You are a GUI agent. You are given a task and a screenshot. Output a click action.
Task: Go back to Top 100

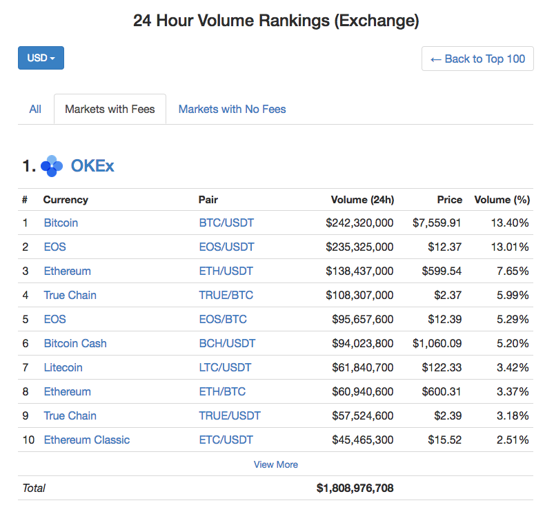point(477,59)
